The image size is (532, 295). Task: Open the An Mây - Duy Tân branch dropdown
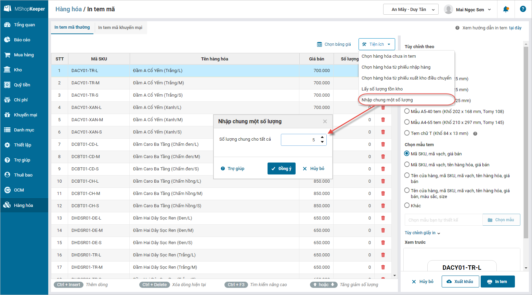pos(411,10)
